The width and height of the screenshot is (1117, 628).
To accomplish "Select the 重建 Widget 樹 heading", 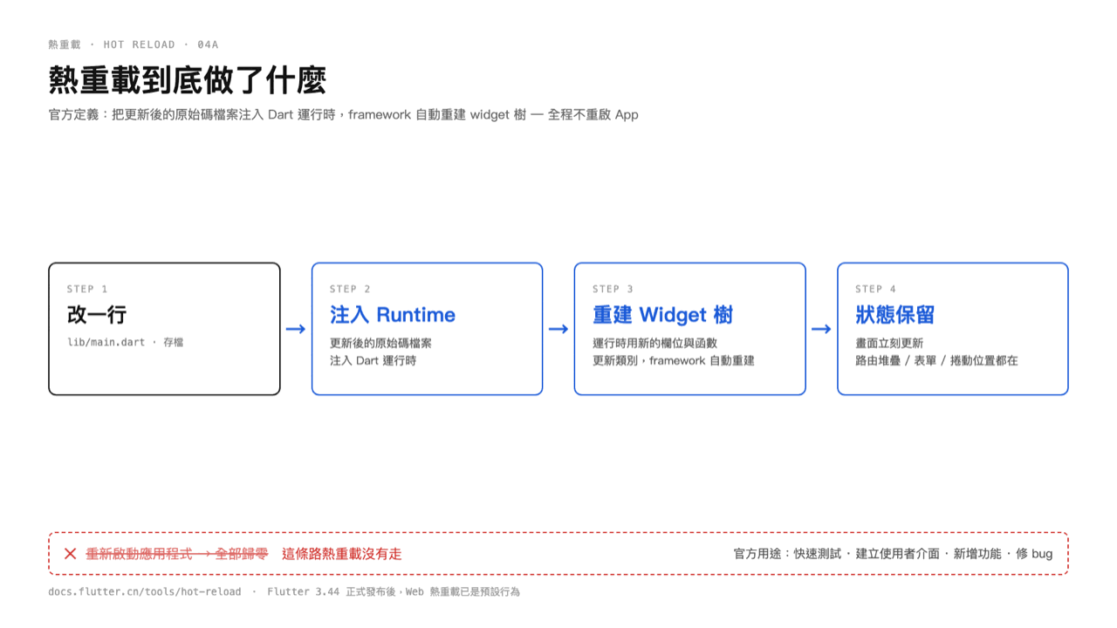I will 663,315.
